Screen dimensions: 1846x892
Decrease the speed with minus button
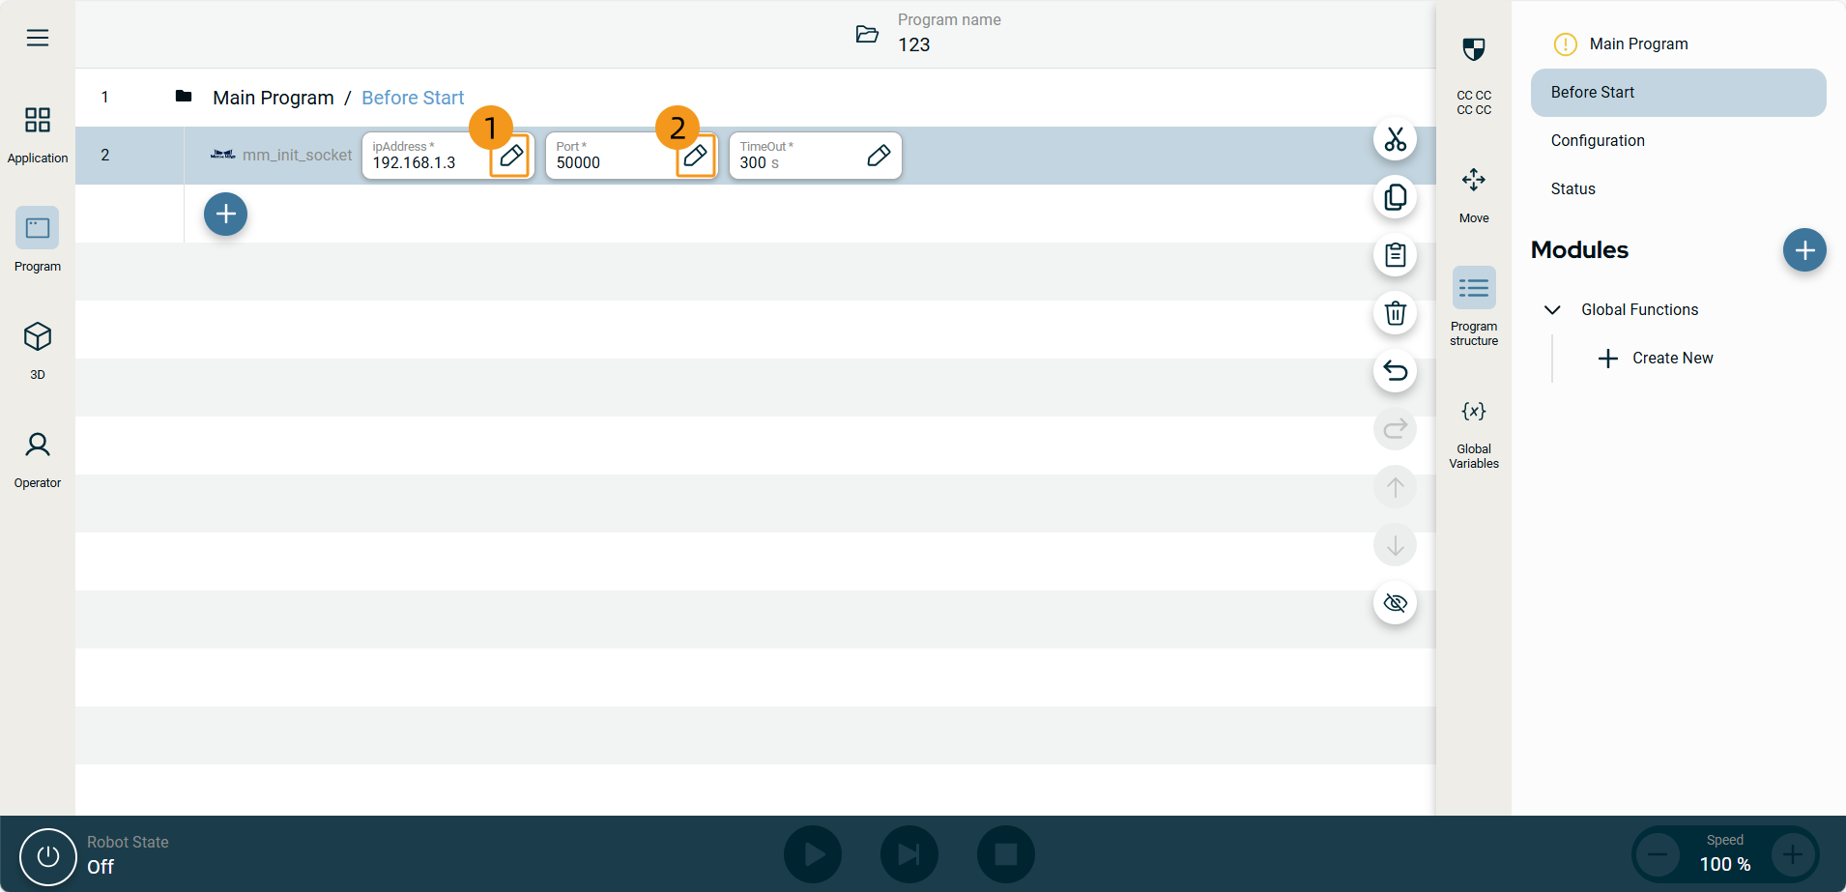pyautogui.click(x=1658, y=854)
